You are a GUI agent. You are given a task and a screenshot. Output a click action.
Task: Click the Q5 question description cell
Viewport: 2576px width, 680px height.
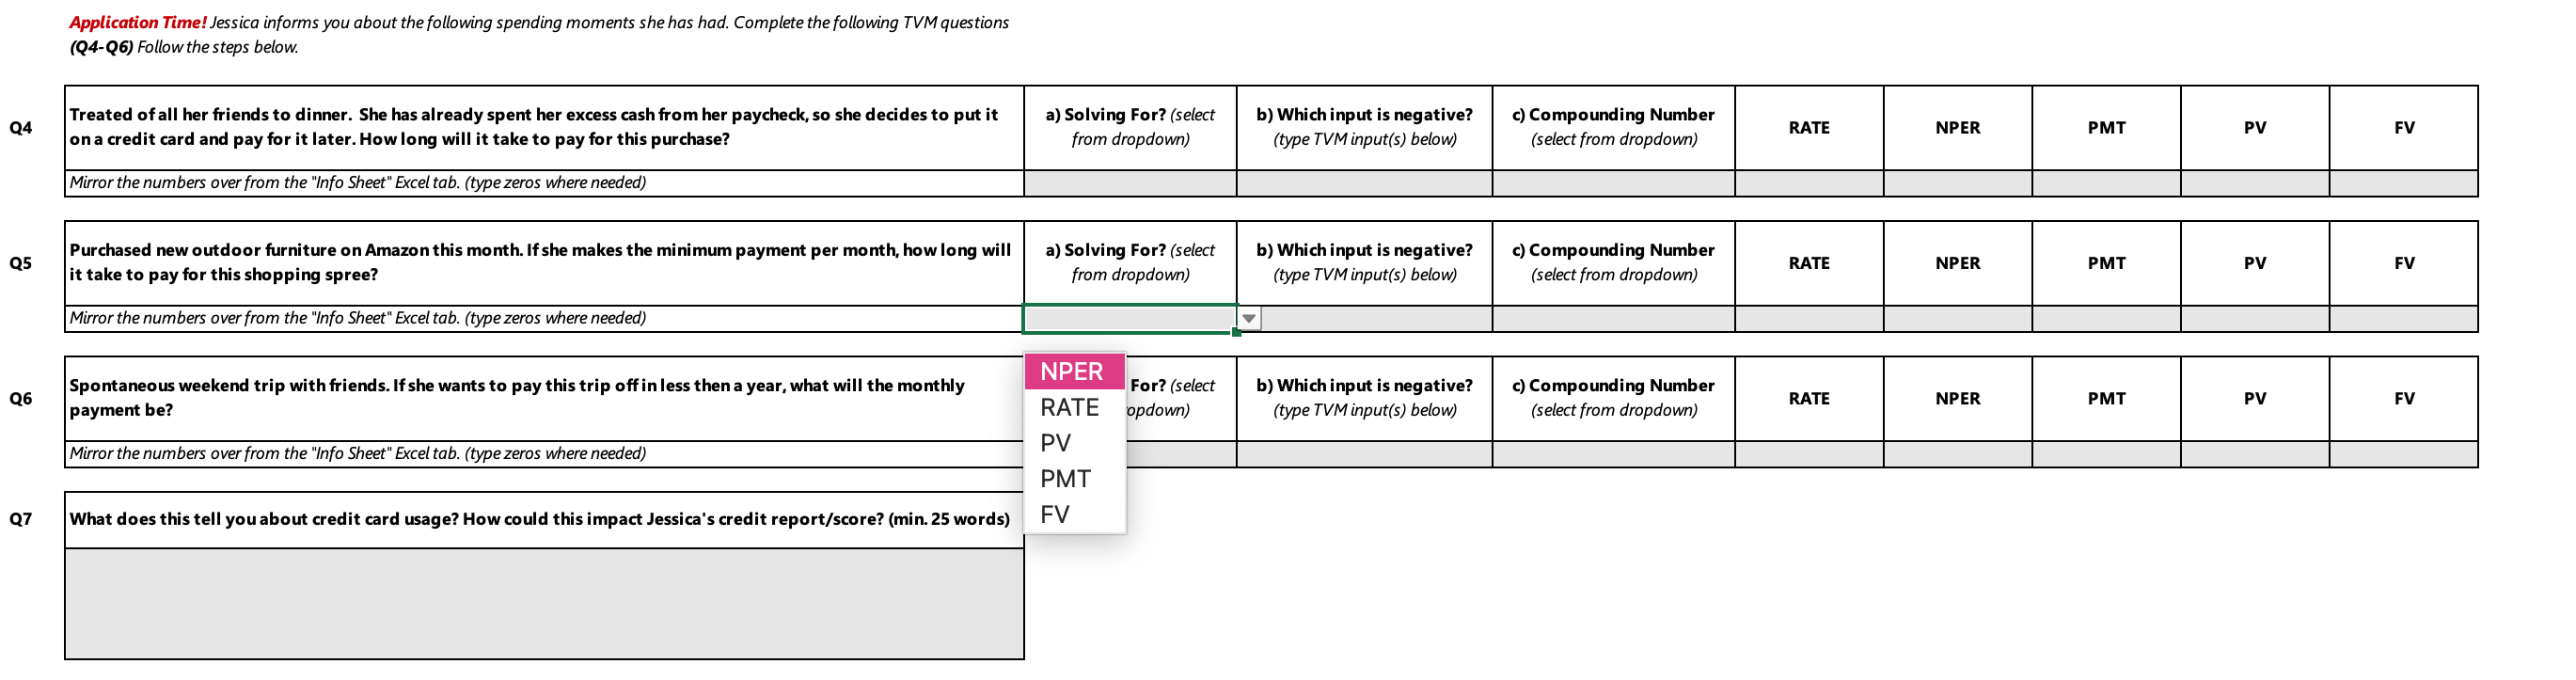pyautogui.click(x=545, y=262)
